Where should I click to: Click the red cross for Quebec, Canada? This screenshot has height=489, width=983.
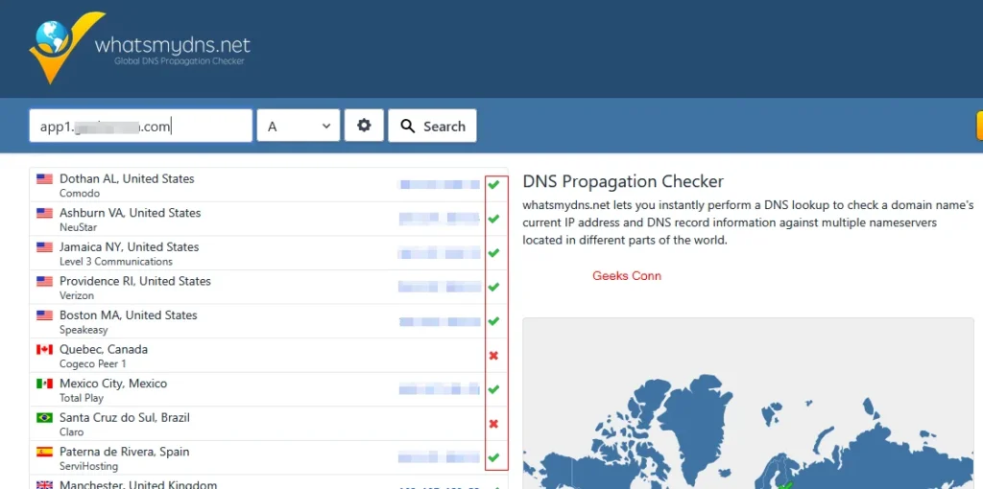tap(493, 356)
